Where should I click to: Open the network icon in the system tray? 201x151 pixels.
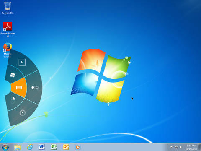[176, 147]
